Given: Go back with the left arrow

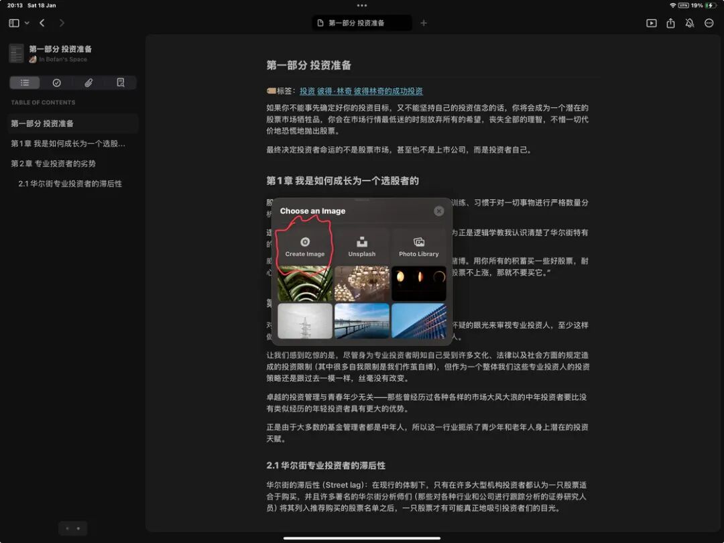Looking at the screenshot, I should coord(42,23).
